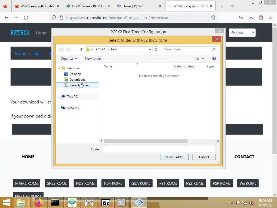Sort by Name column header
The width and height of the screenshot is (277, 208).
(108, 66)
